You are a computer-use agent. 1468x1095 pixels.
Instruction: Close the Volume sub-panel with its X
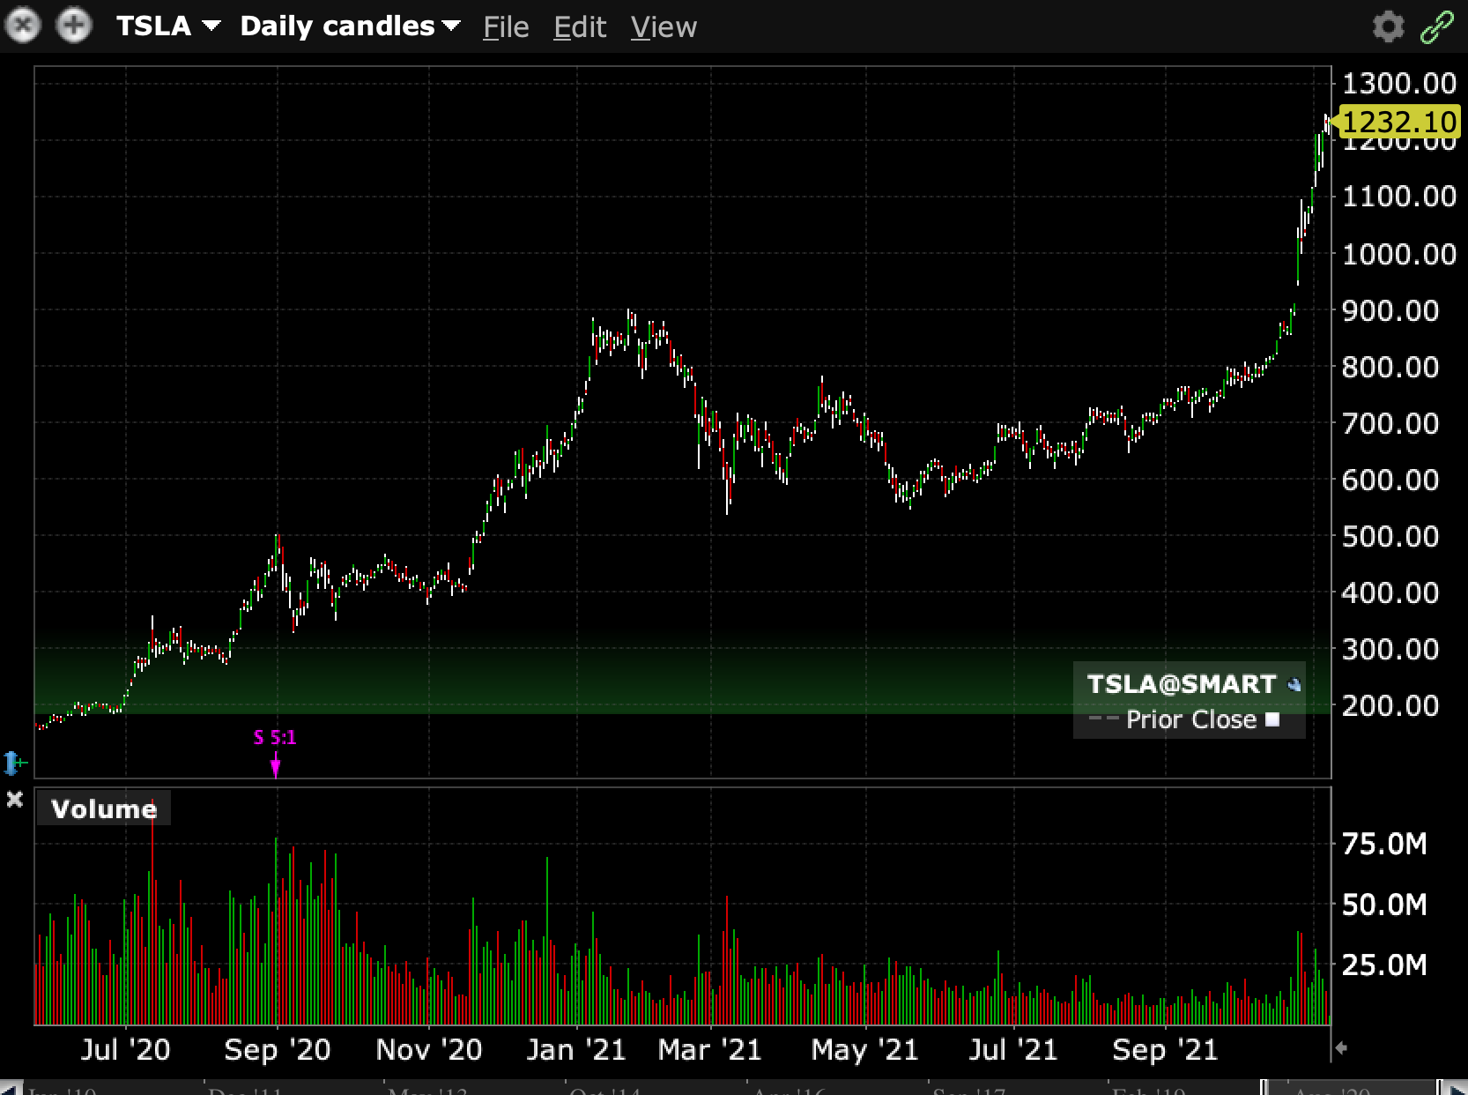point(14,800)
